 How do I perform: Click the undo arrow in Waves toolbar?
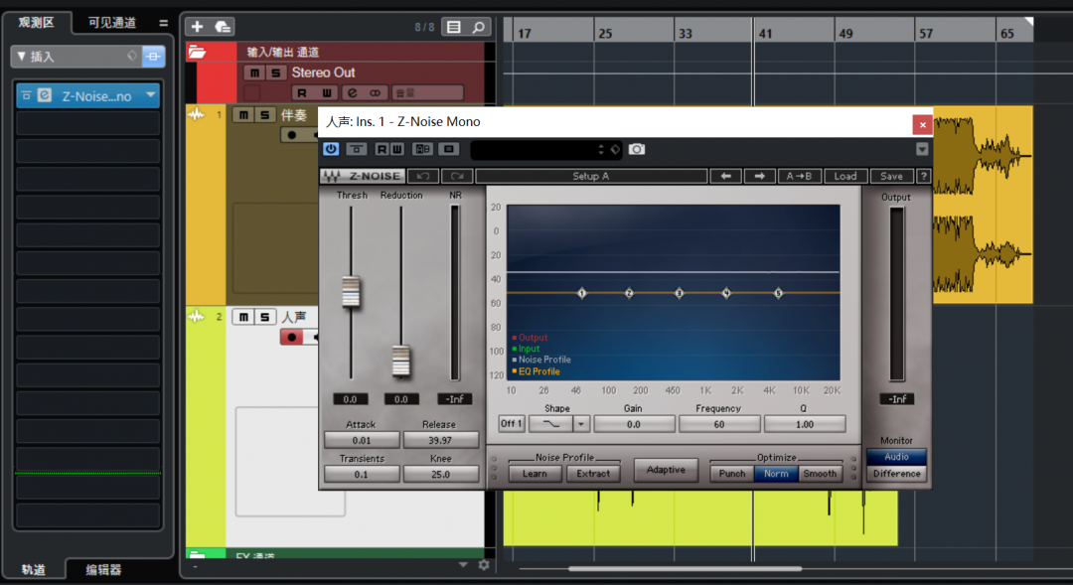(423, 176)
